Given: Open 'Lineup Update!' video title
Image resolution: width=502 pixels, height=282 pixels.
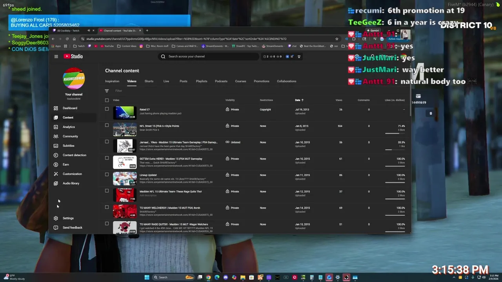Looking at the screenshot, I should coord(148,175).
